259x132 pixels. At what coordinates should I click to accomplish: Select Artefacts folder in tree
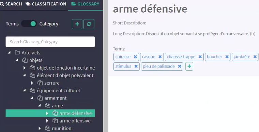point(31,53)
